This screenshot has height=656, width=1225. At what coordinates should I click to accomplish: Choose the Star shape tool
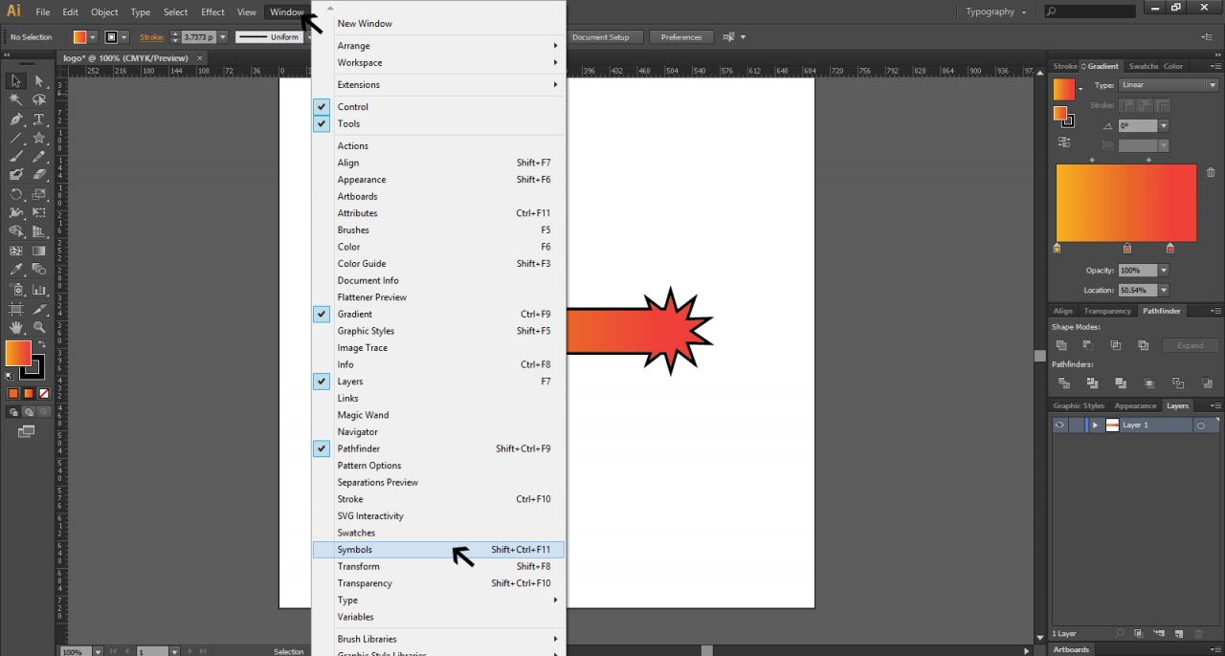click(x=39, y=138)
